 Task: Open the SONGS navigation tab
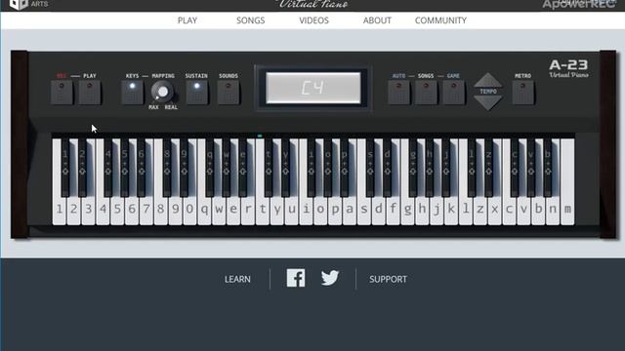pyautogui.click(x=250, y=20)
